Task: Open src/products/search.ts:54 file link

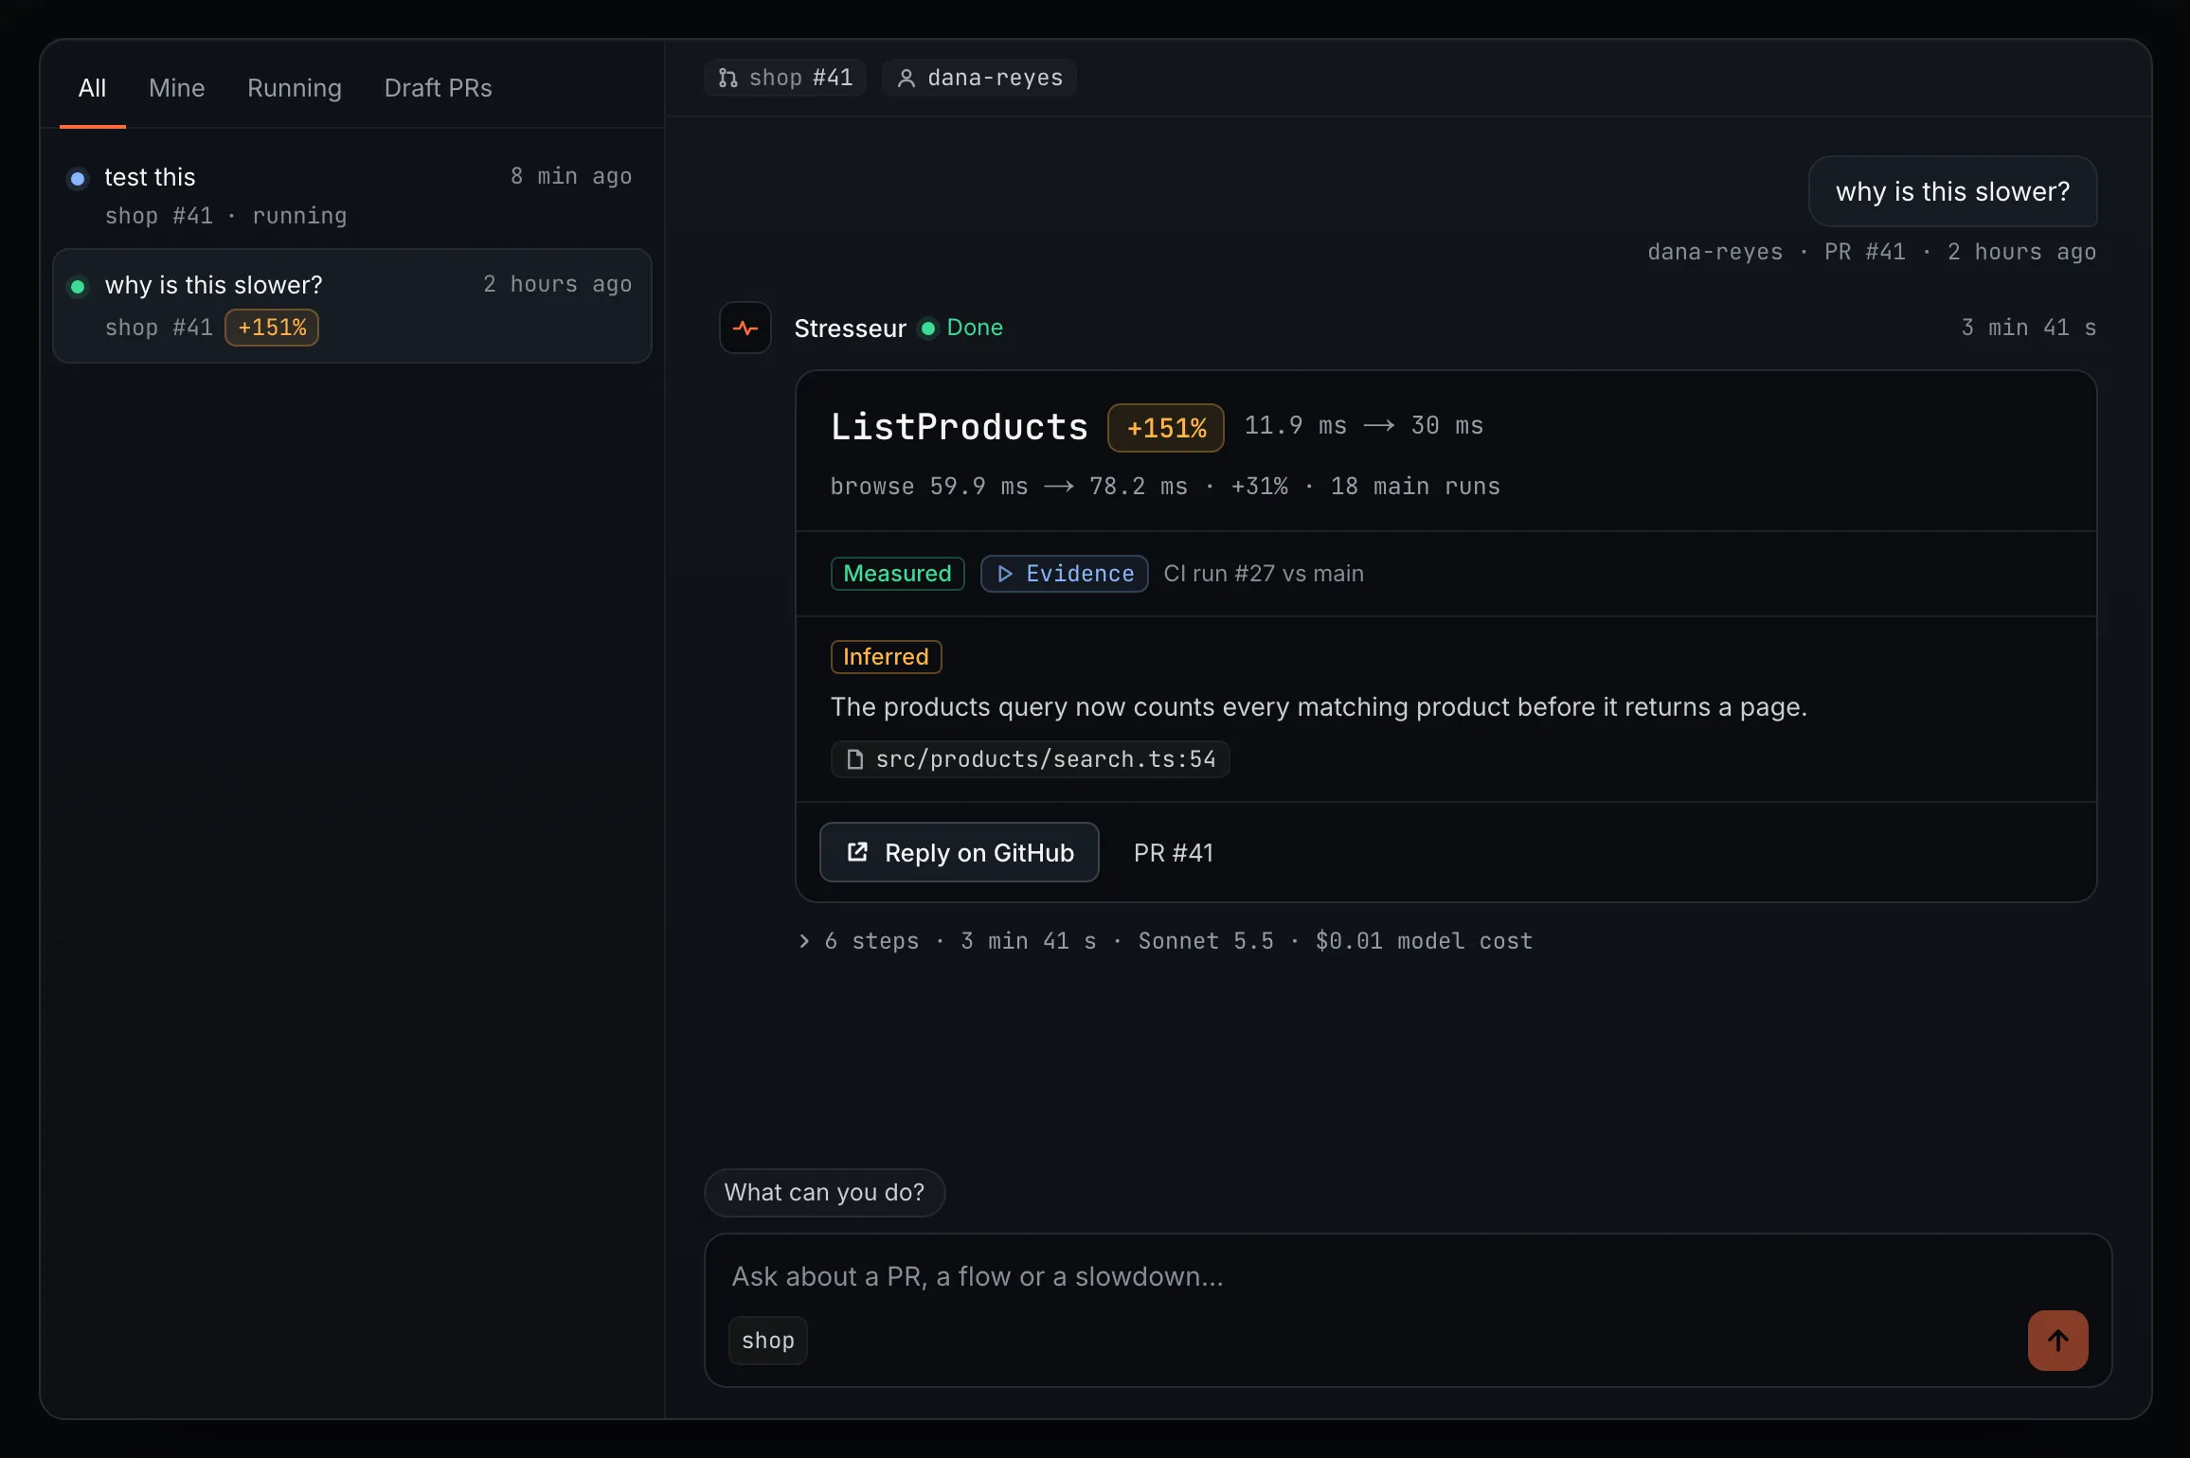Action: pos(1030,759)
